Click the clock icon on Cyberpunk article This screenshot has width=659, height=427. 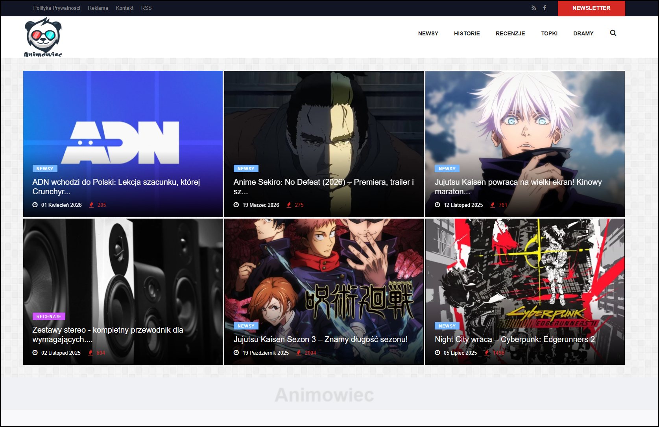click(437, 353)
